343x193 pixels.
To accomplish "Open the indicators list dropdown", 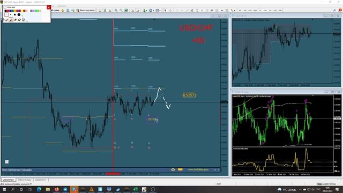I will [145, 10].
